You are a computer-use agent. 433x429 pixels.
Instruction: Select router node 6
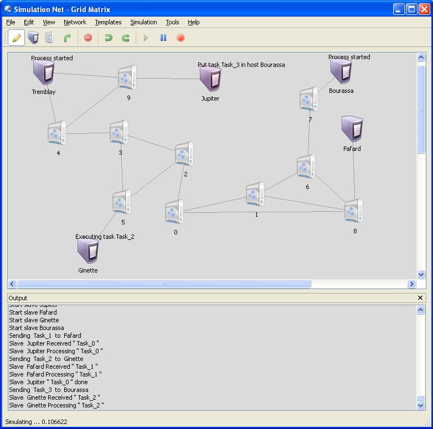(x=306, y=166)
